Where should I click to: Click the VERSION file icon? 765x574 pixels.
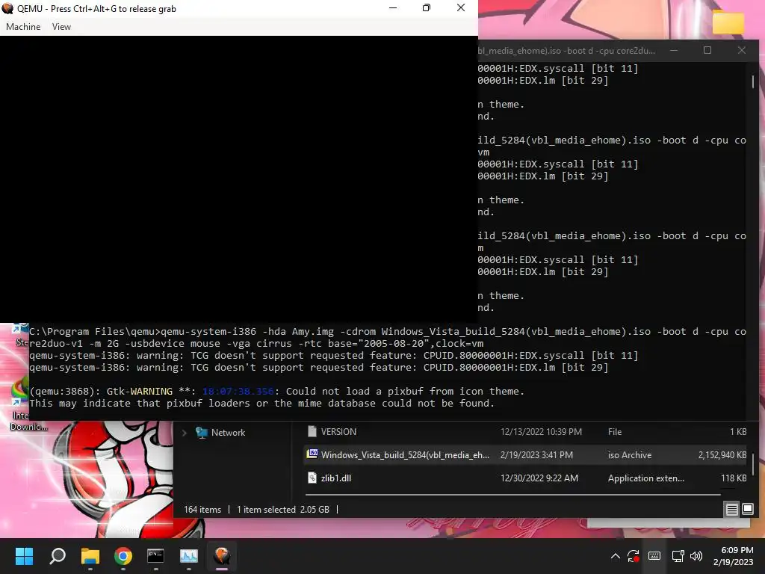(x=312, y=431)
